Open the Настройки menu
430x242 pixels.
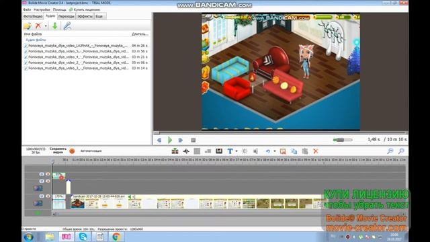tap(42, 9)
